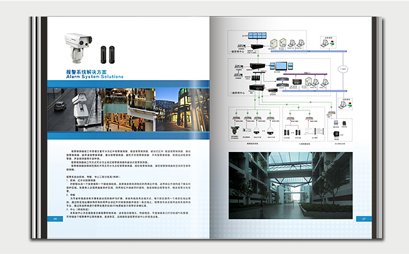Click the line 1、前端：红外对射探测器
Image resolution: width=409 pixels, height=254 pixels.
(81, 180)
